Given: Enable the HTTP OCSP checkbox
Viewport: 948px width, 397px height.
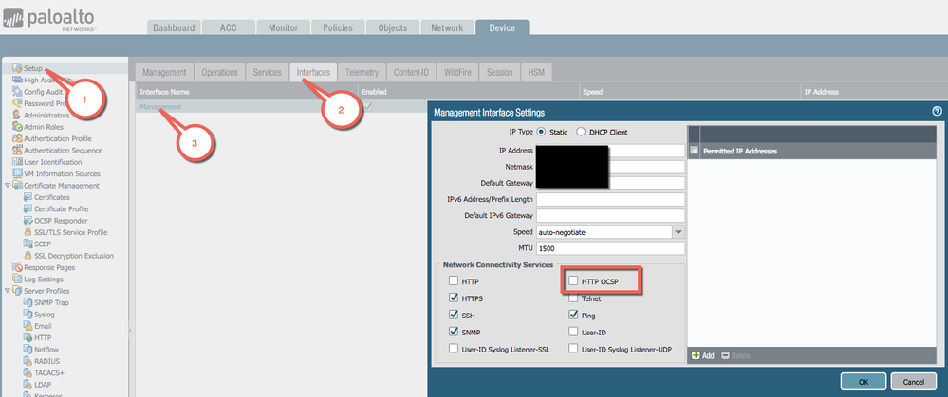Looking at the screenshot, I should tap(573, 281).
